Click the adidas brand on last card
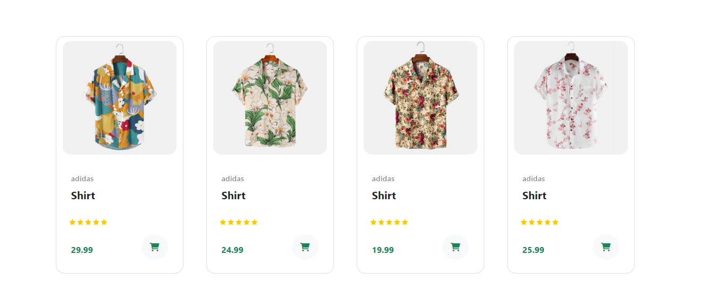714x289 pixels. tap(534, 178)
